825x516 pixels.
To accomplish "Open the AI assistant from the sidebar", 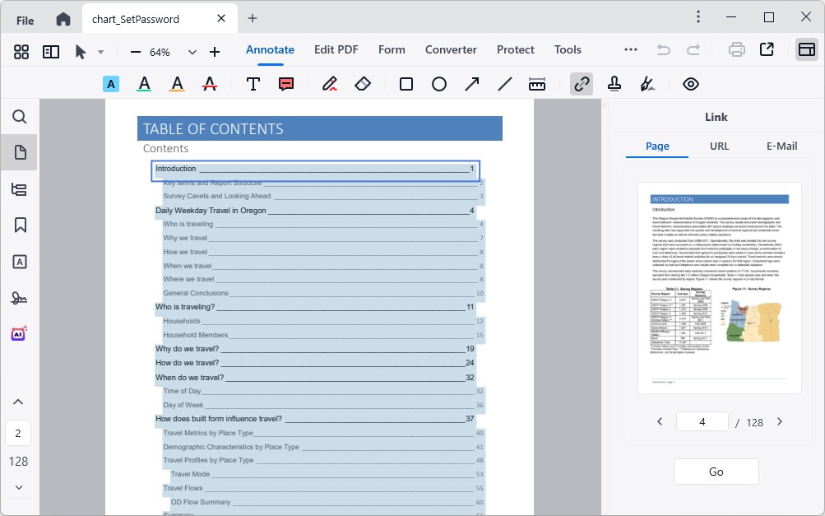I will coord(19,332).
